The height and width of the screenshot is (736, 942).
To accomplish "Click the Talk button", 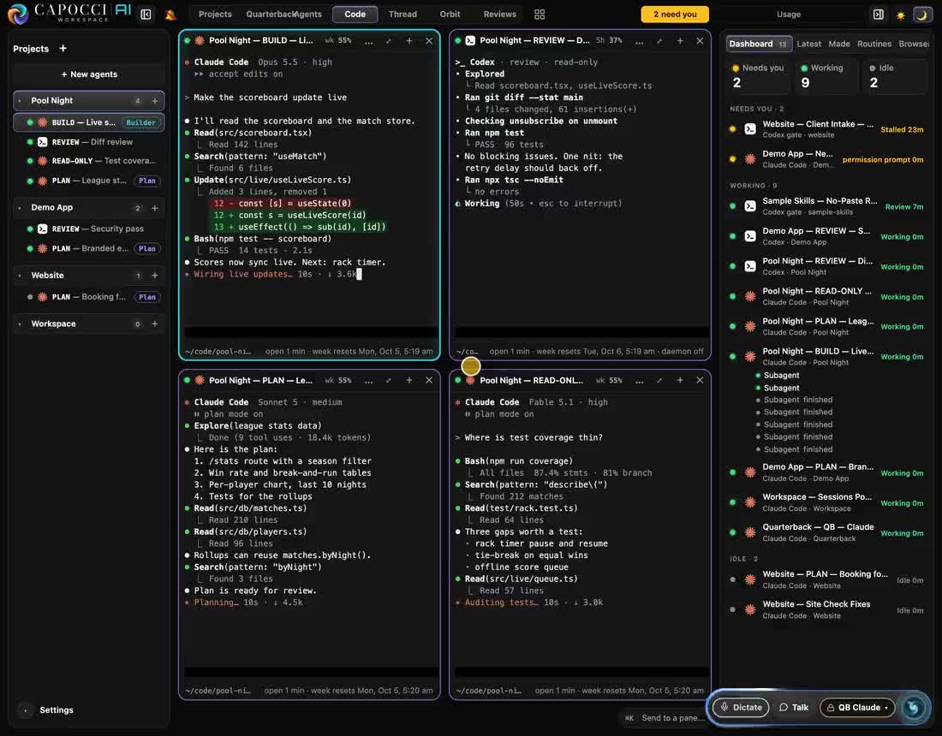I will pyautogui.click(x=794, y=707).
